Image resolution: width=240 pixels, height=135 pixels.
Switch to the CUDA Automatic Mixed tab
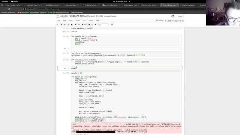(x=52, y=5)
